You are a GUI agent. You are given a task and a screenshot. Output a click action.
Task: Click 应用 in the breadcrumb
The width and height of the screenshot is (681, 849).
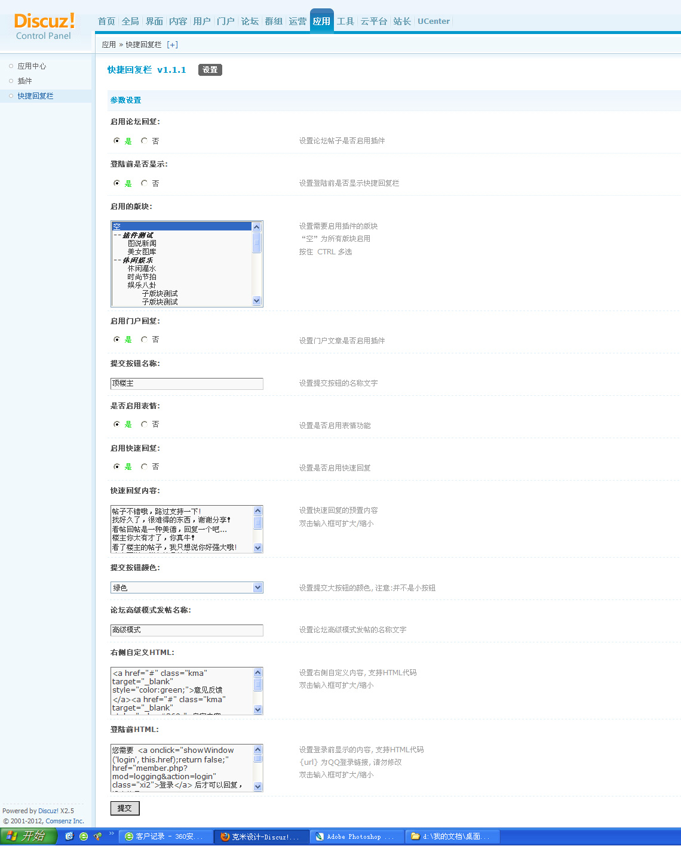pos(109,45)
